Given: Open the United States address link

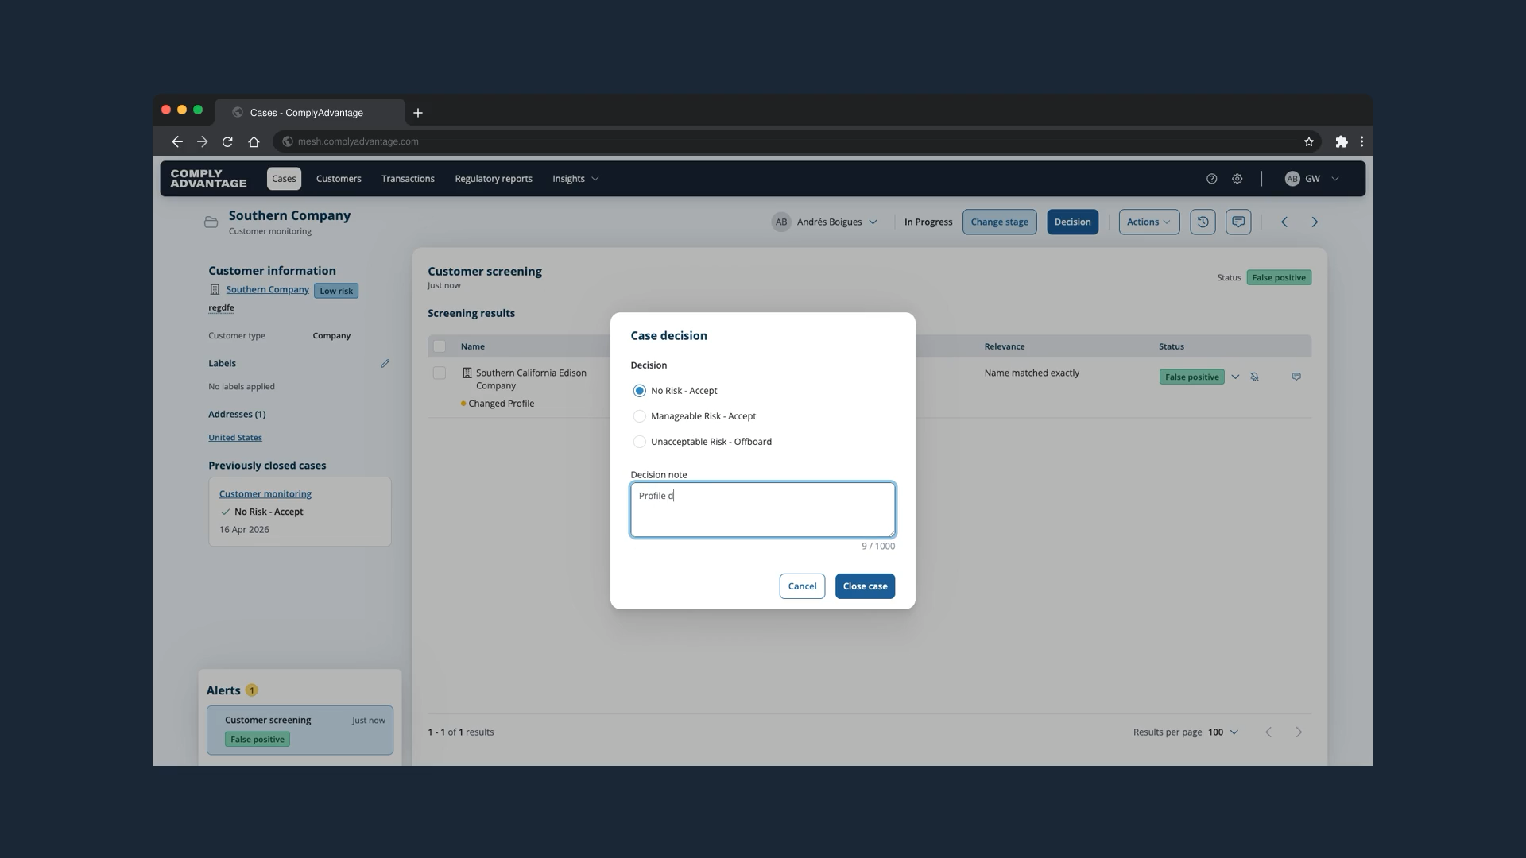Looking at the screenshot, I should (x=234, y=437).
